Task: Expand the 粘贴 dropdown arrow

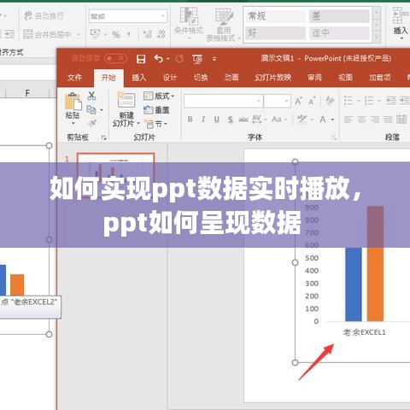Action: (73, 123)
